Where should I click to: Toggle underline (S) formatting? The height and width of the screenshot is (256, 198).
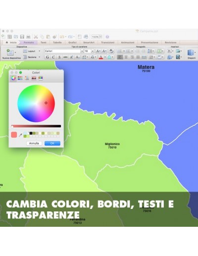point(59,57)
